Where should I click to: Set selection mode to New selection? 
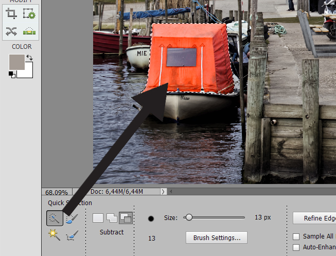tap(98, 218)
